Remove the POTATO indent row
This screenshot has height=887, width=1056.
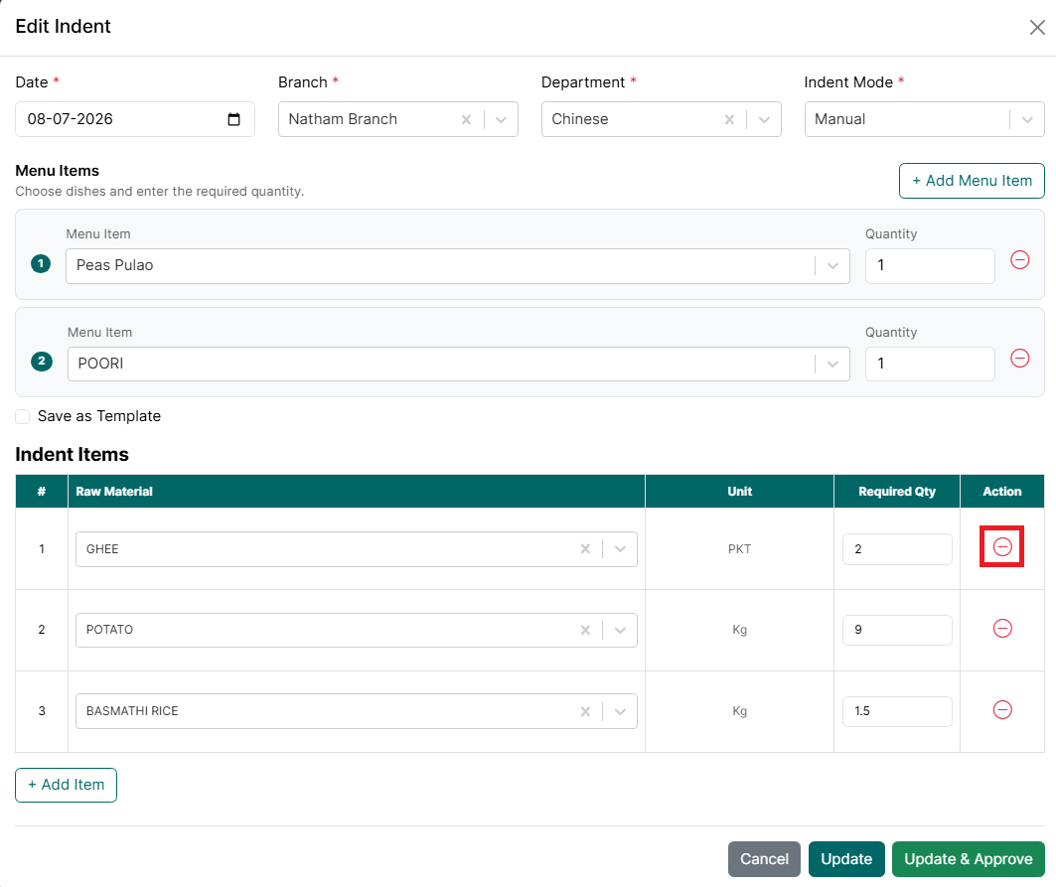[1002, 629]
